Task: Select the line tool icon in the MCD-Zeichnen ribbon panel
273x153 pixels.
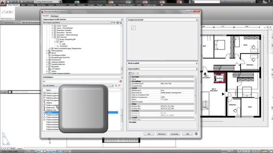Action: click(3, 12)
